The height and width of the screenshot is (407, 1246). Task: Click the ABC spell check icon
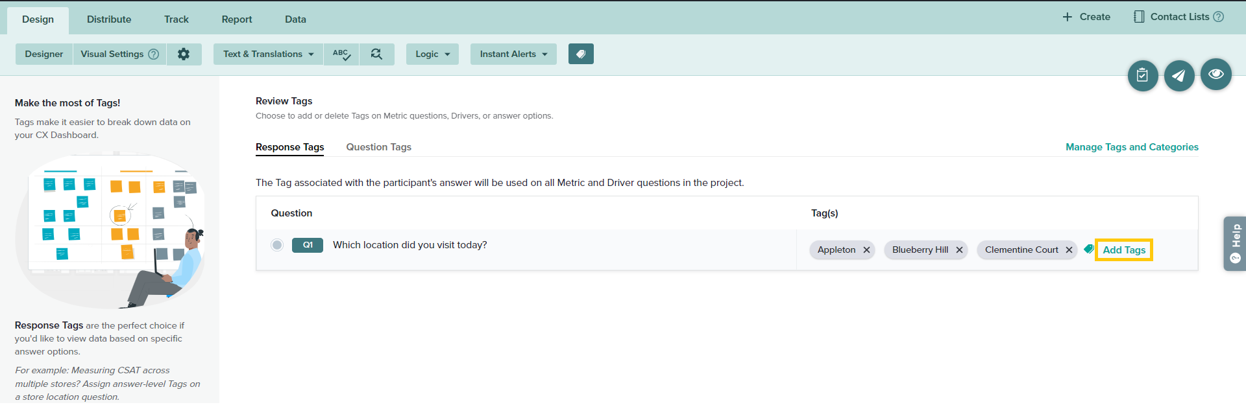click(341, 54)
